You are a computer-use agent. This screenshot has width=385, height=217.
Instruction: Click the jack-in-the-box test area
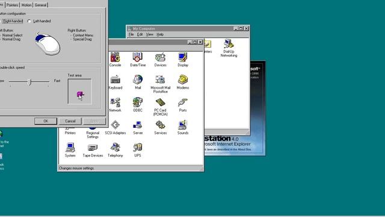pos(80,91)
